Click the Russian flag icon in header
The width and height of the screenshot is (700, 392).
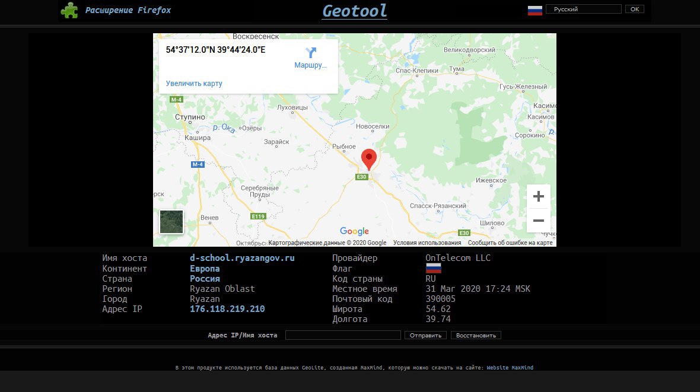(x=535, y=10)
